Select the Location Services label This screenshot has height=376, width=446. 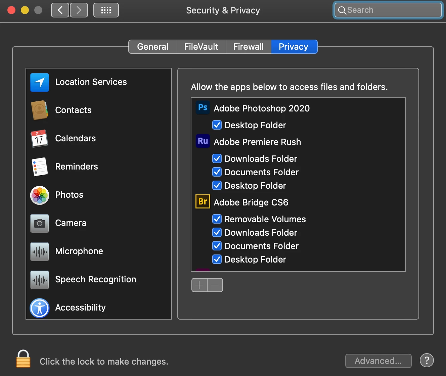tap(91, 82)
